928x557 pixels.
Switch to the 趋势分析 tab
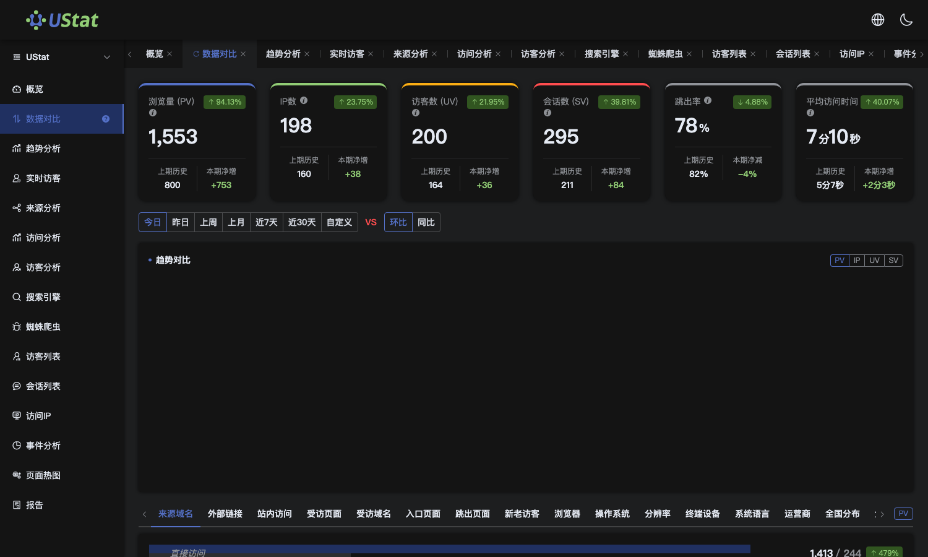(x=283, y=54)
